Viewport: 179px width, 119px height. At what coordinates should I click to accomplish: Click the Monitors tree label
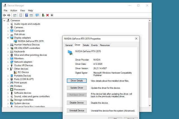(x=19, y=58)
